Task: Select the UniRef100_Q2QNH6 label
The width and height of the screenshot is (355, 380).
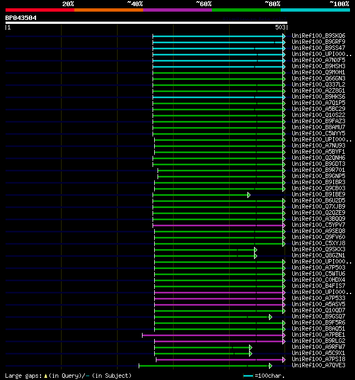Action: pos(318,158)
